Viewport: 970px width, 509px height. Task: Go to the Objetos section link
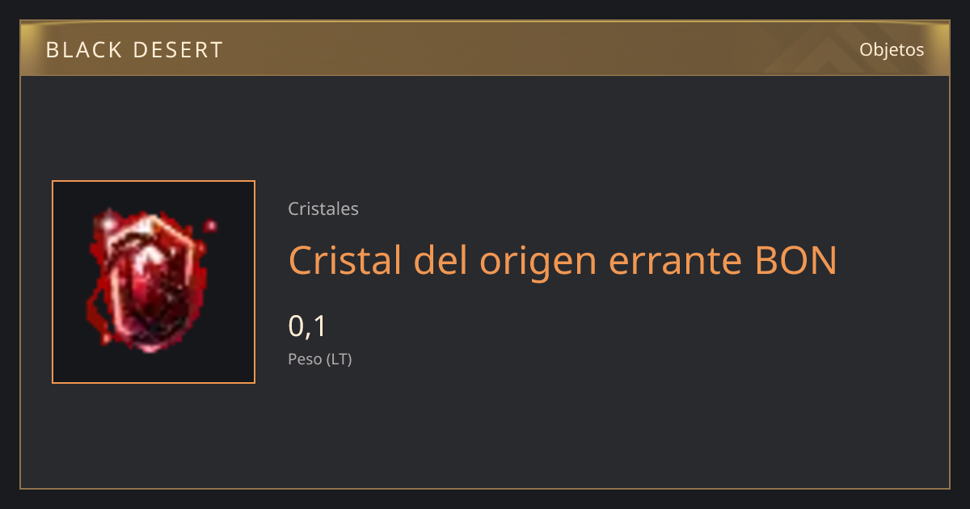892,49
